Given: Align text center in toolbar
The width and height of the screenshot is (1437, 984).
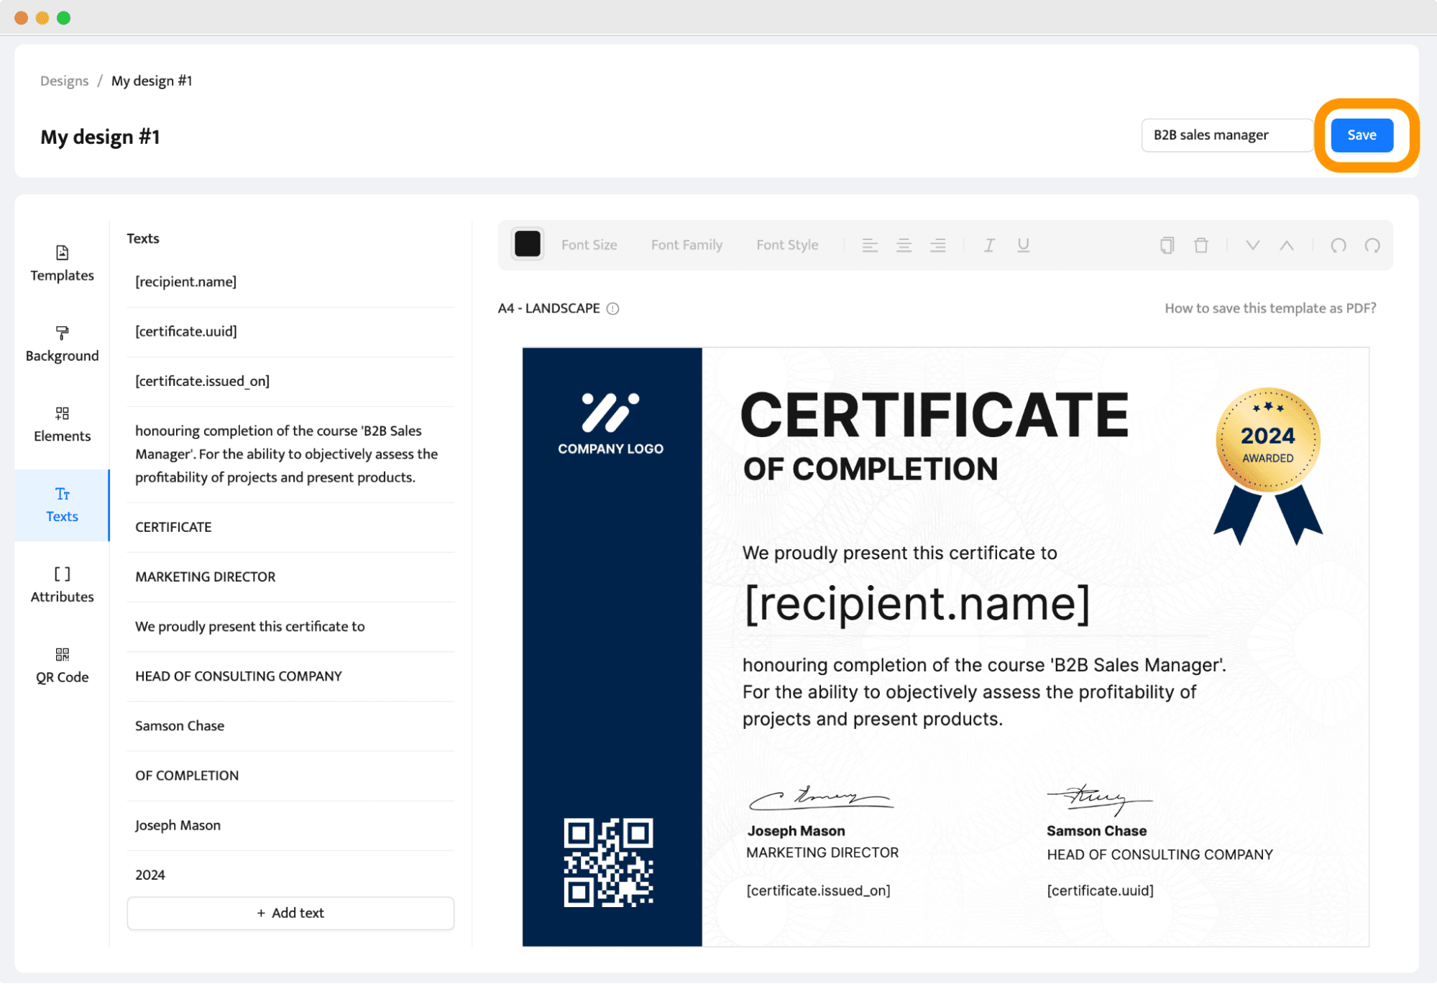Looking at the screenshot, I should tap(904, 245).
